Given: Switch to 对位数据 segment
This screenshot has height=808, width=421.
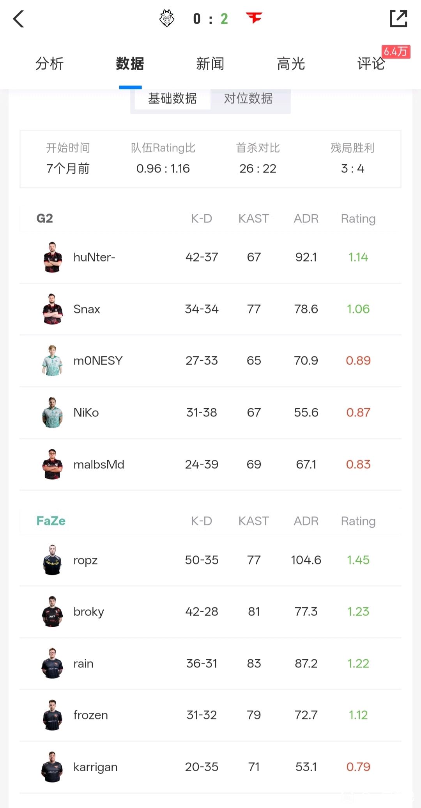Looking at the screenshot, I should [248, 98].
